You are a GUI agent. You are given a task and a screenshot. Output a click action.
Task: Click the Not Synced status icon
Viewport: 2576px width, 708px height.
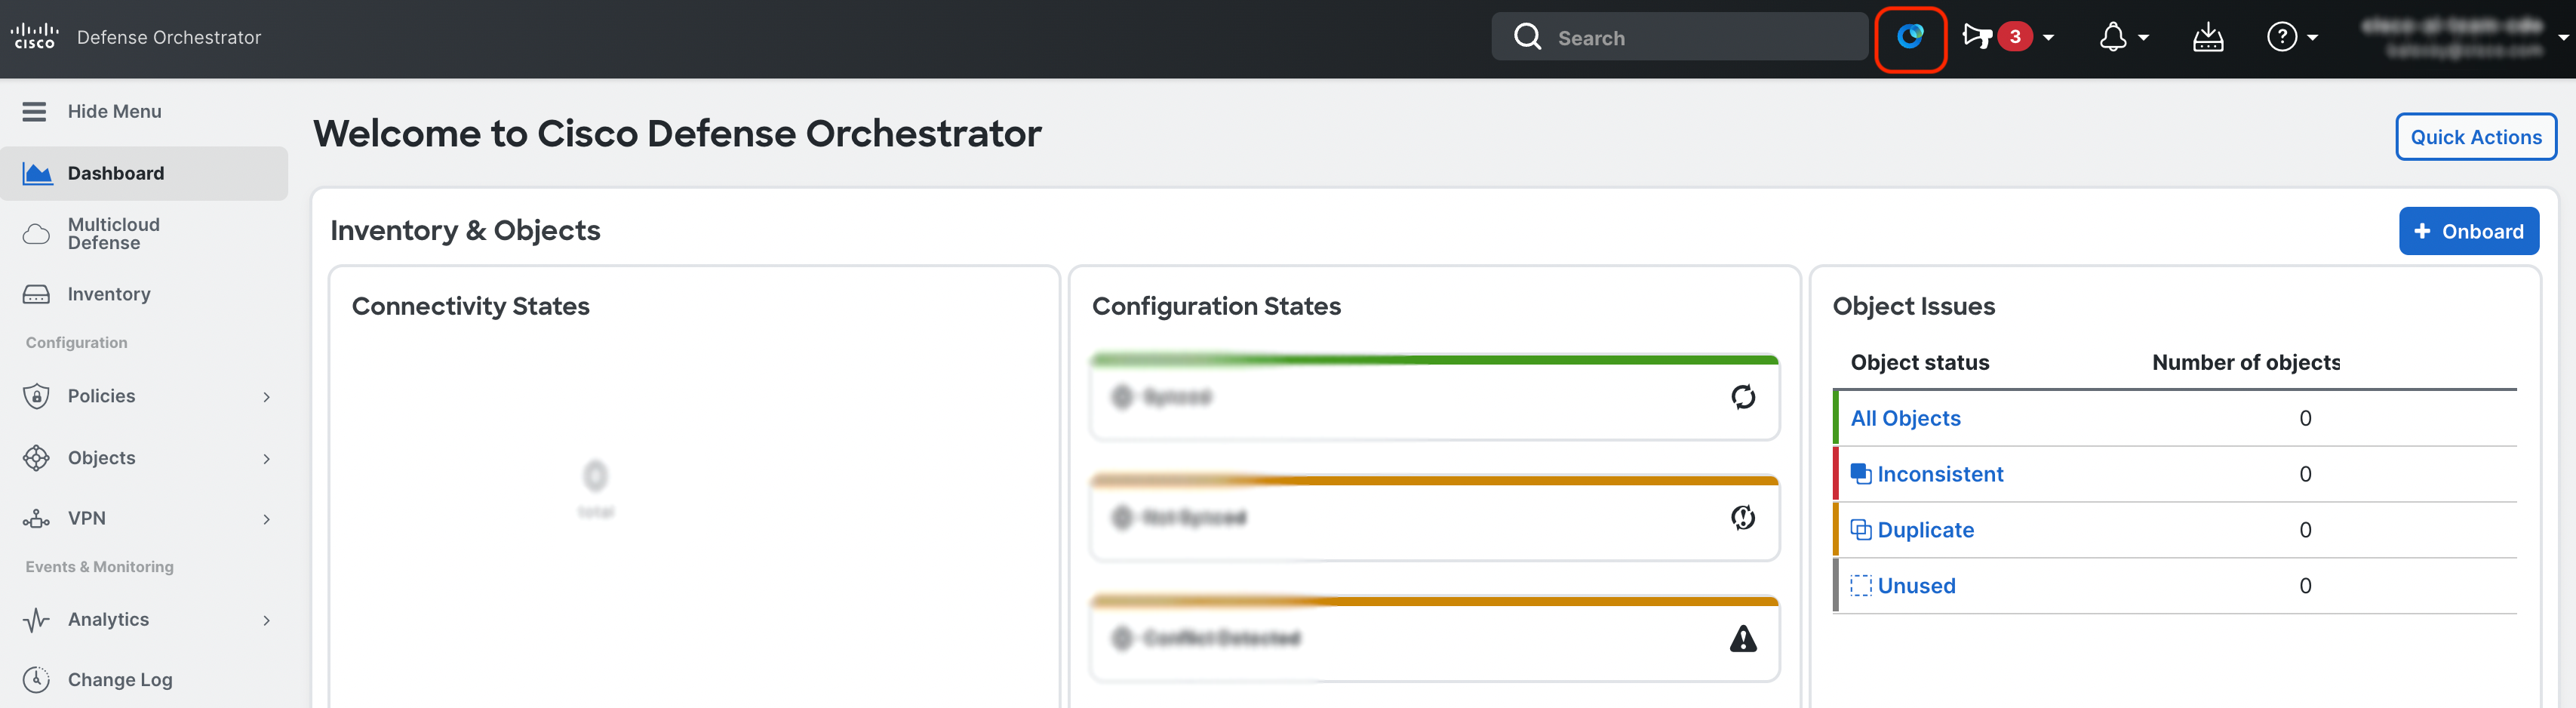[1742, 517]
